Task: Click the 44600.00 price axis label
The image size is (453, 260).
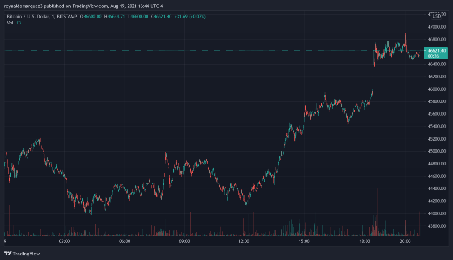Action: tap(436, 176)
